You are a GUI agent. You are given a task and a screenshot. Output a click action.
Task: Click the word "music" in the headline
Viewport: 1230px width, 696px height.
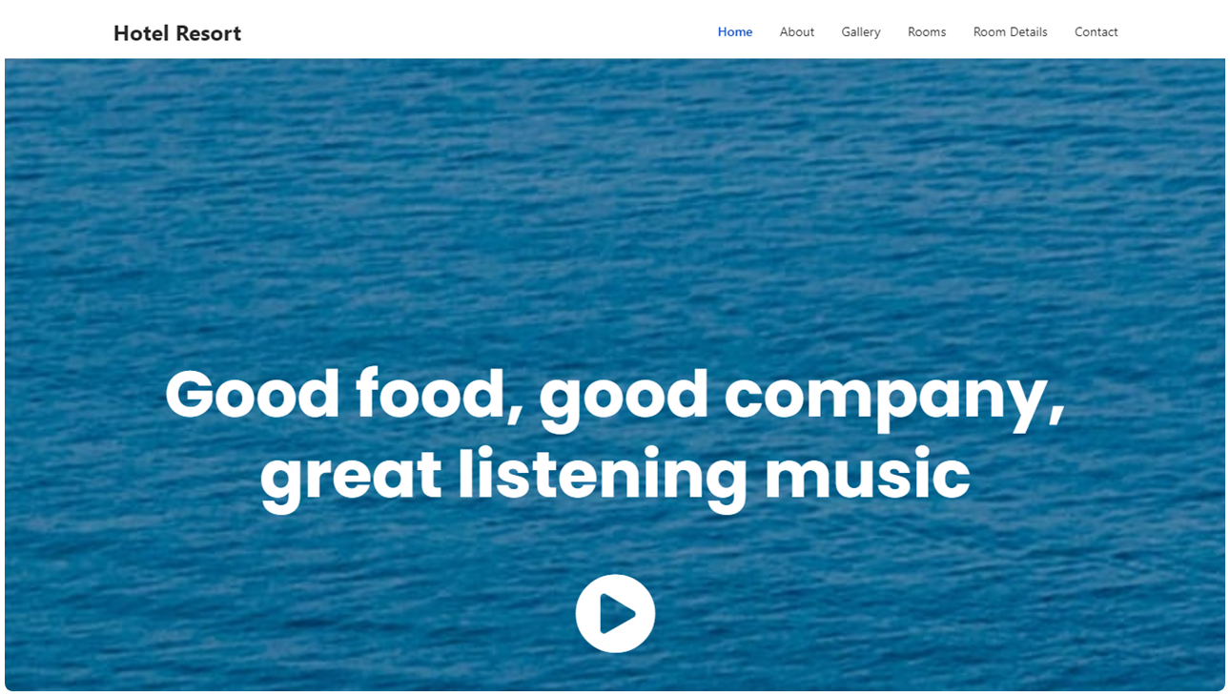point(868,475)
